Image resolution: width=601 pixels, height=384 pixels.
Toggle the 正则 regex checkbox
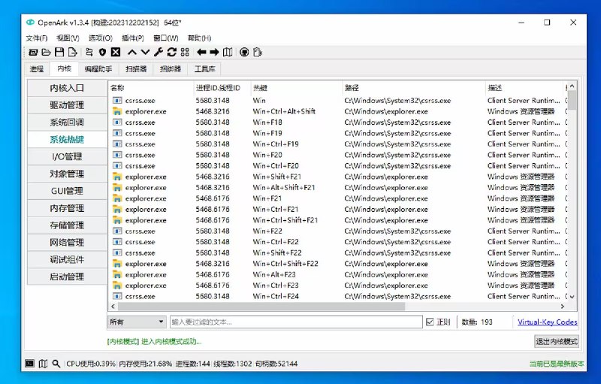coord(430,322)
